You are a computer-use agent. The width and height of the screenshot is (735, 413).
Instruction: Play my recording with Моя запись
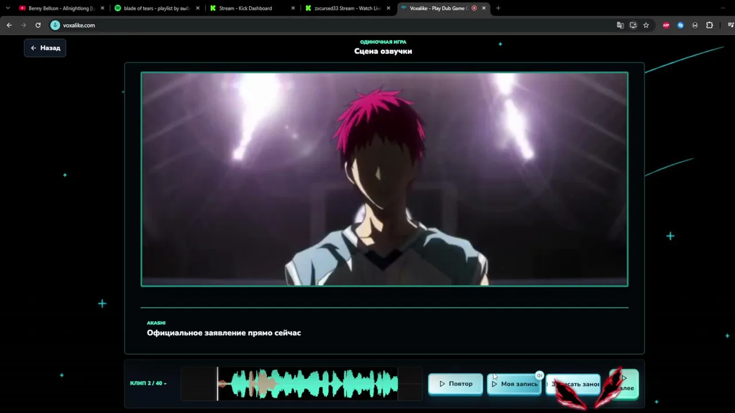point(514,384)
